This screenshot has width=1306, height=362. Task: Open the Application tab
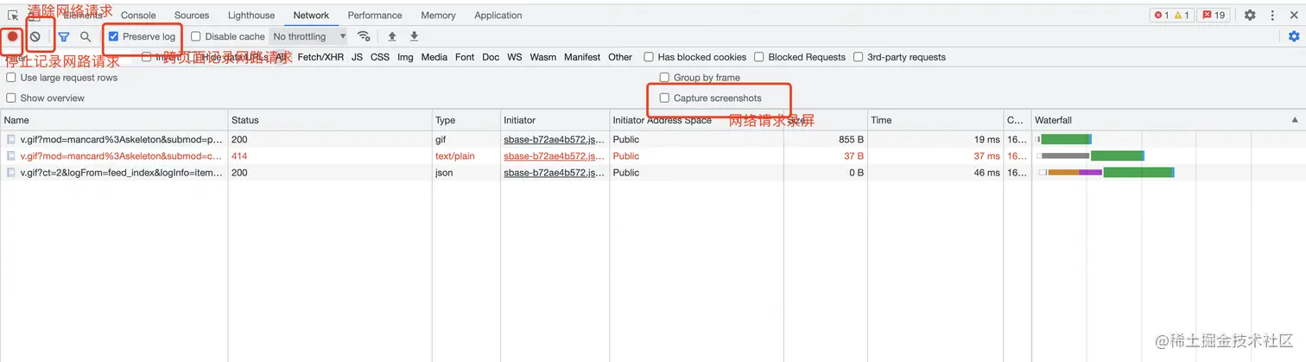click(x=498, y=15)
